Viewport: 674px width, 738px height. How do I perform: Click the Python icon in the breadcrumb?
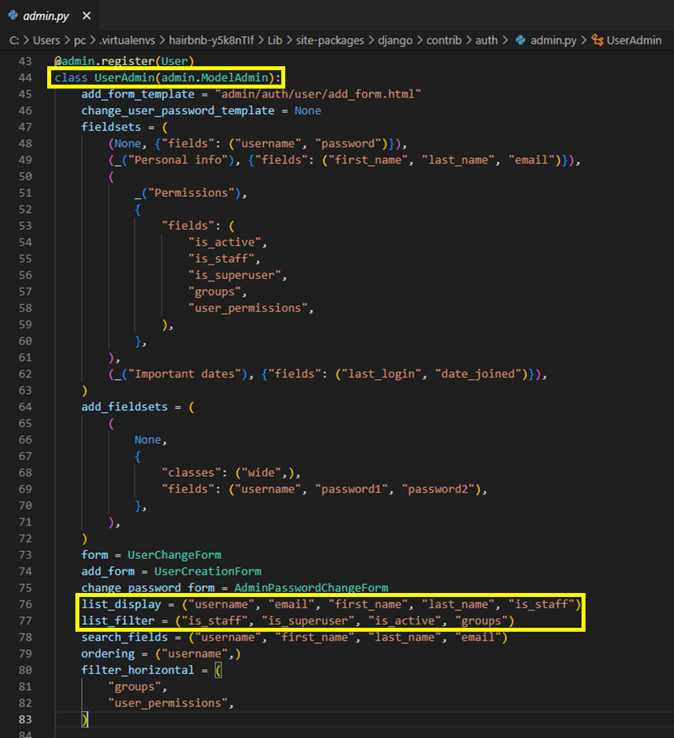click(x=520, y=40)
